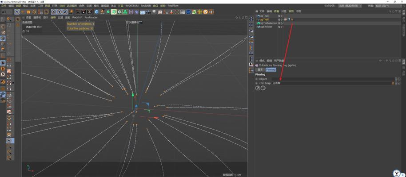
Task: Open Render Settings icon
Action: pos(89,12)
